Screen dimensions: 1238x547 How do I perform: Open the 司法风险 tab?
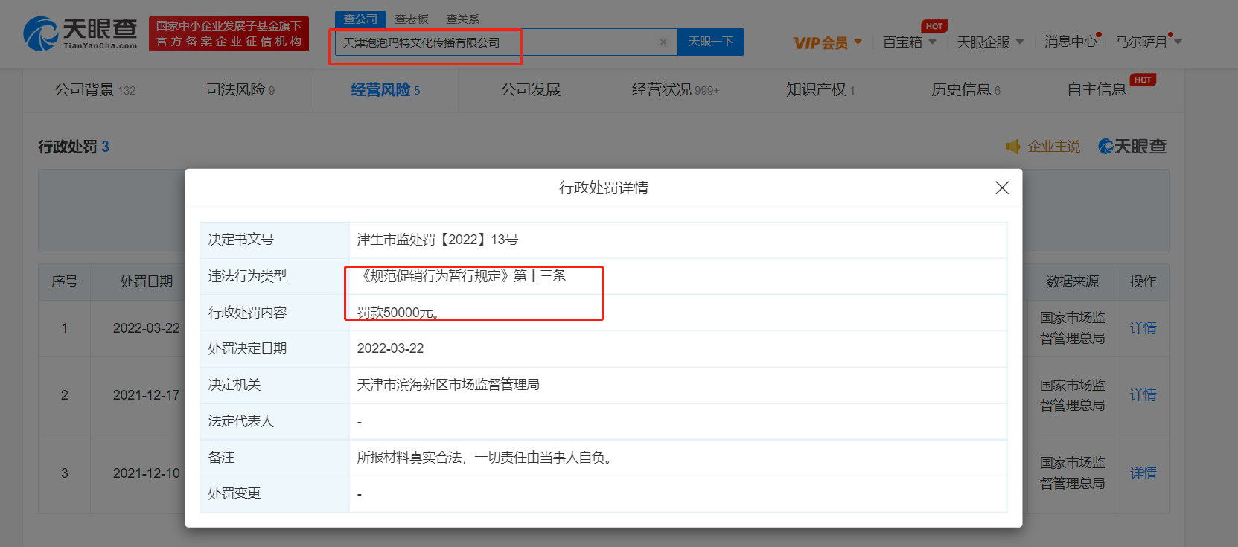240,90
